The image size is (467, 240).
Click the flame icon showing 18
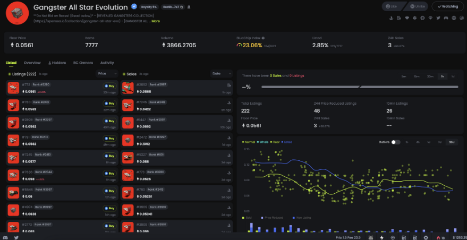pyautogui.click(x=440, y=238)
